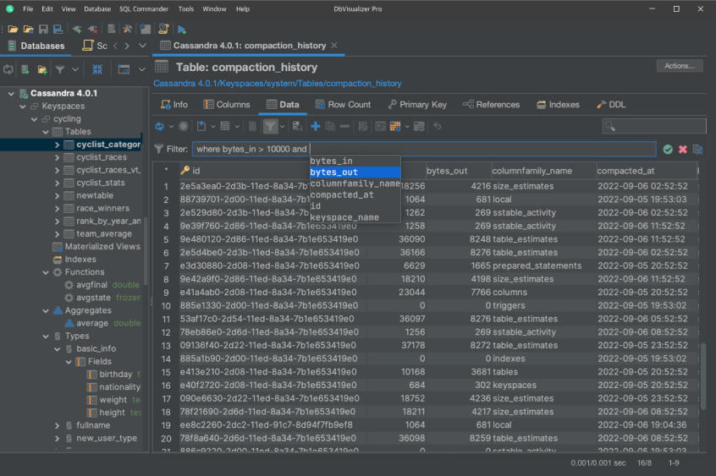Click the grid quick search field
Viewport: 716px width, 476px height.
pos(654,126)
